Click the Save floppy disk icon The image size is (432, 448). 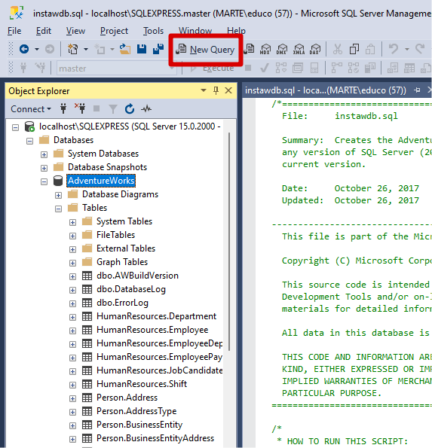click(x=142, y=49)
